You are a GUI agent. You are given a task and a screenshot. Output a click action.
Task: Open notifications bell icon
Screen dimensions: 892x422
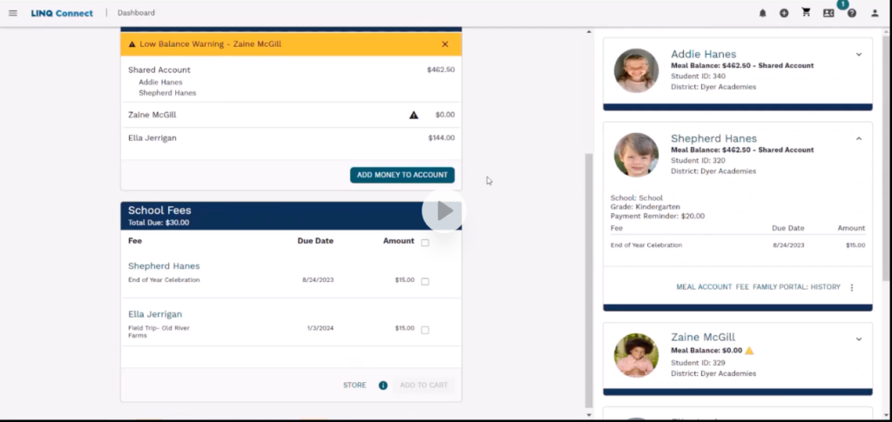[763, 13]
